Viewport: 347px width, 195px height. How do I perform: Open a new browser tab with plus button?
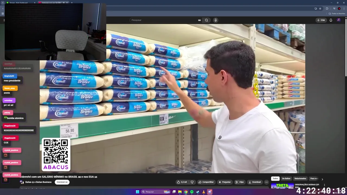click(x=72, y=3)
